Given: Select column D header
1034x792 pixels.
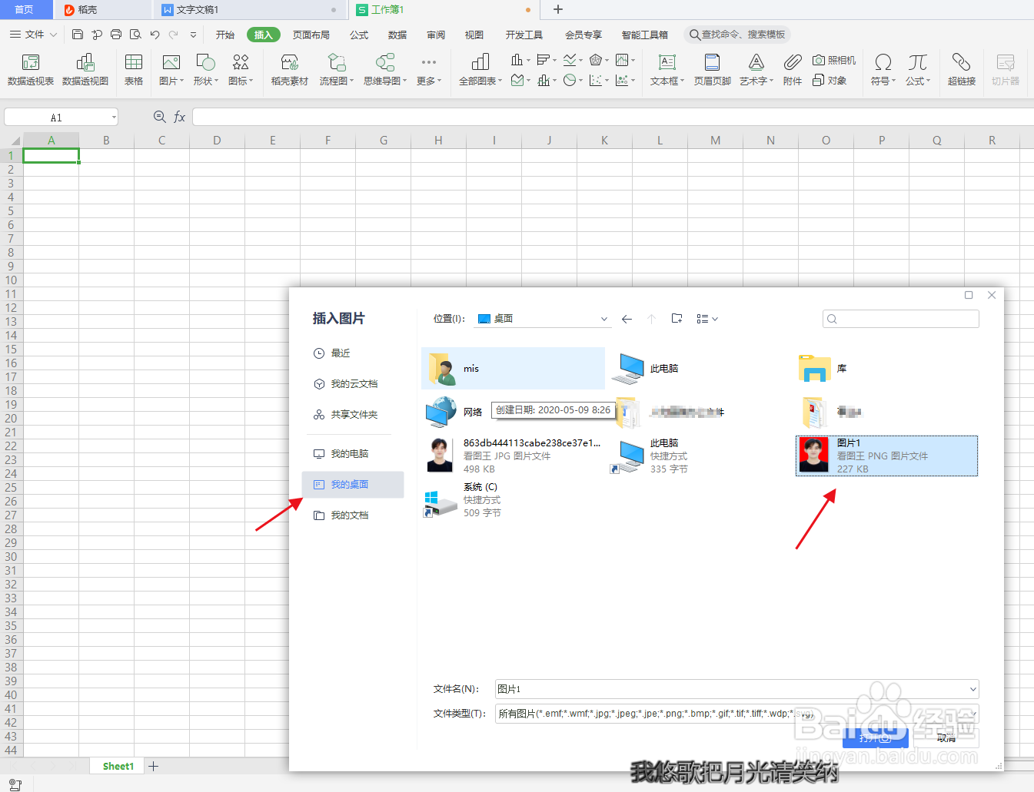Looking at the screenshot, I should click(x=217, y=141).
